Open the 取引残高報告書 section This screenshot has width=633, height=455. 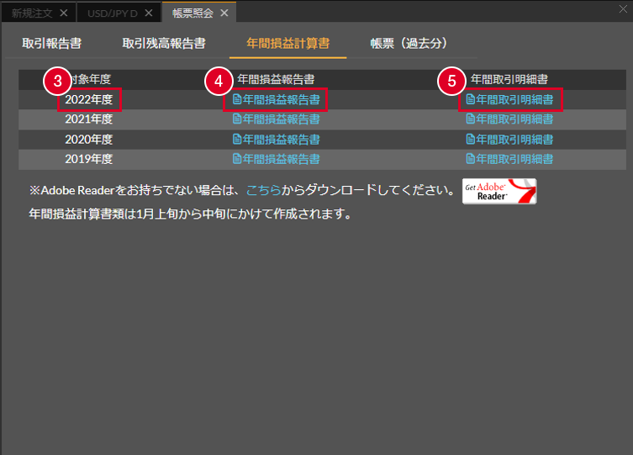point(164,43)
